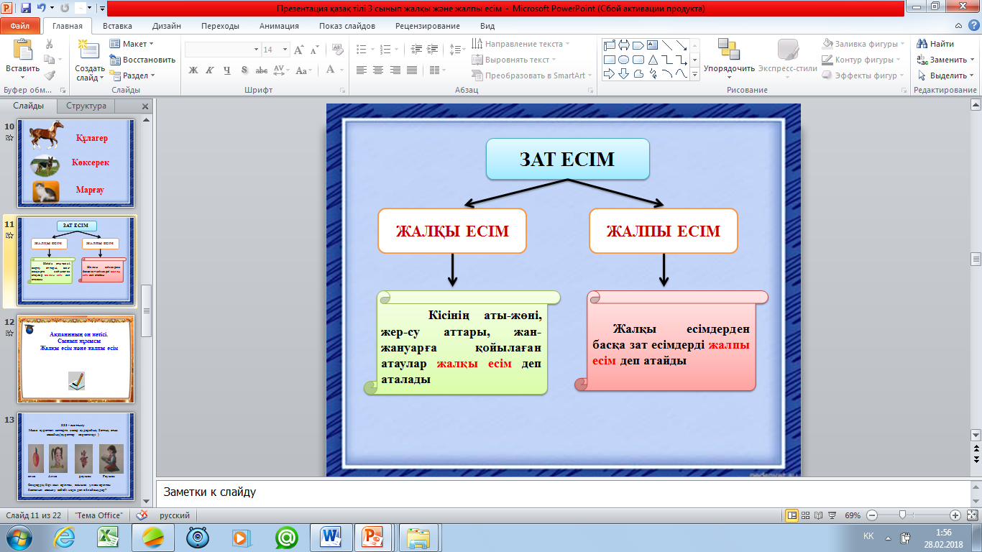This screenshot has height=552, width=982.
Task: Undo the last action
Action: [42, 9]
